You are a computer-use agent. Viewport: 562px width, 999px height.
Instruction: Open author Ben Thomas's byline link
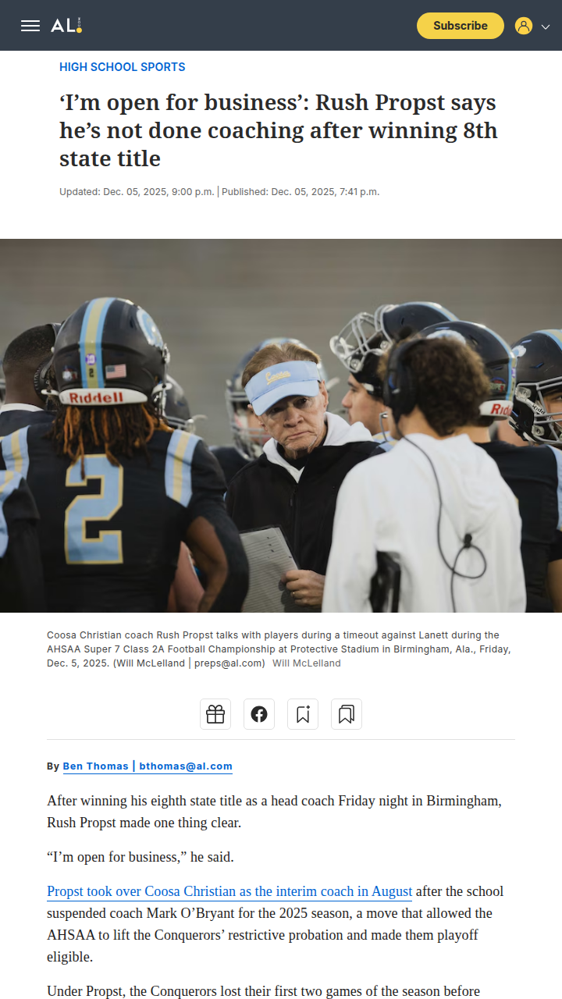(148, 766)
